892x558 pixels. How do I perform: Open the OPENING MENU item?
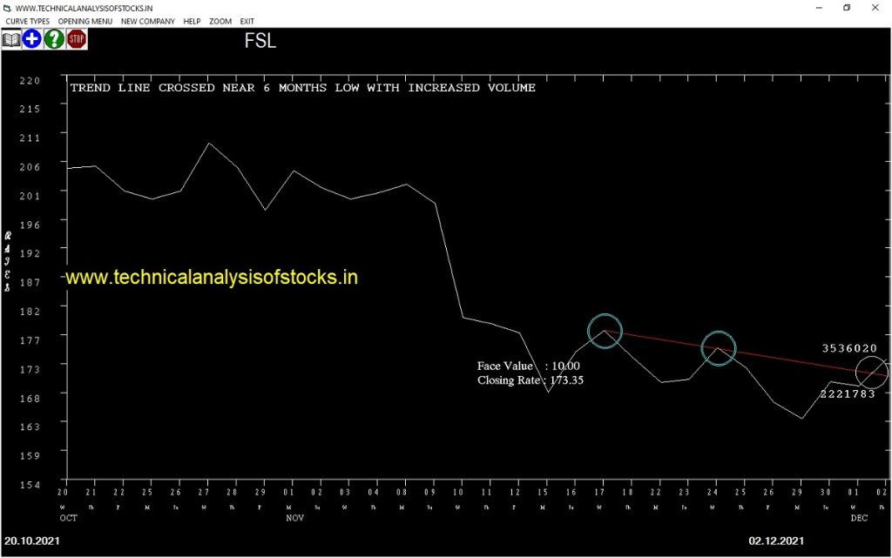pos(85,21)
